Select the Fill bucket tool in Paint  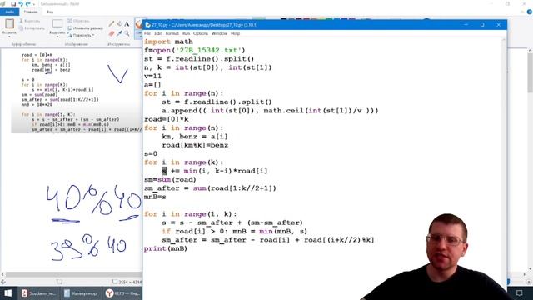point(119,23)
